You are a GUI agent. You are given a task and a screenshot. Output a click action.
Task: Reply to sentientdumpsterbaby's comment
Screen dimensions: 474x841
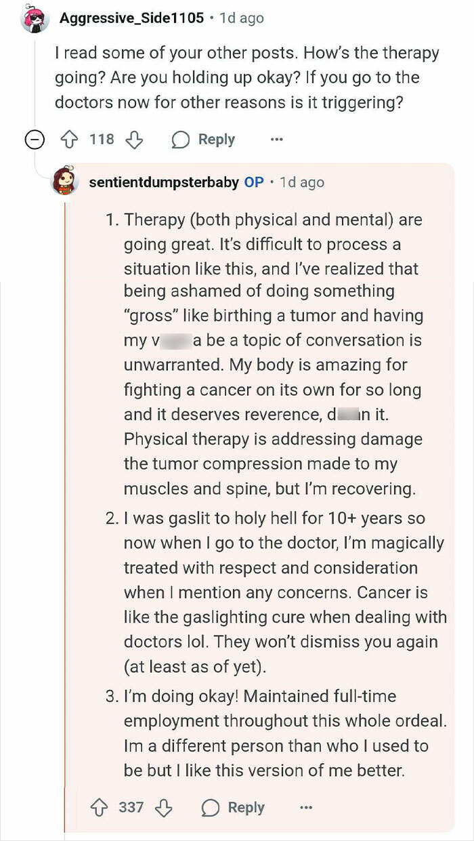[232, 807]
